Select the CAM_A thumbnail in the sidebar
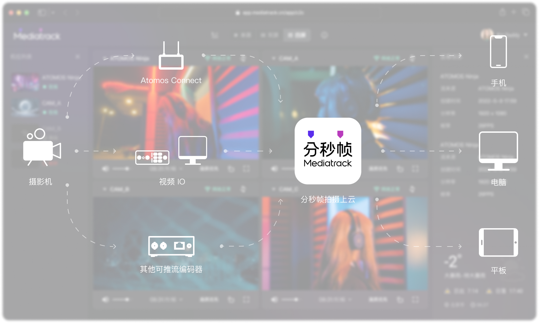 25,107
